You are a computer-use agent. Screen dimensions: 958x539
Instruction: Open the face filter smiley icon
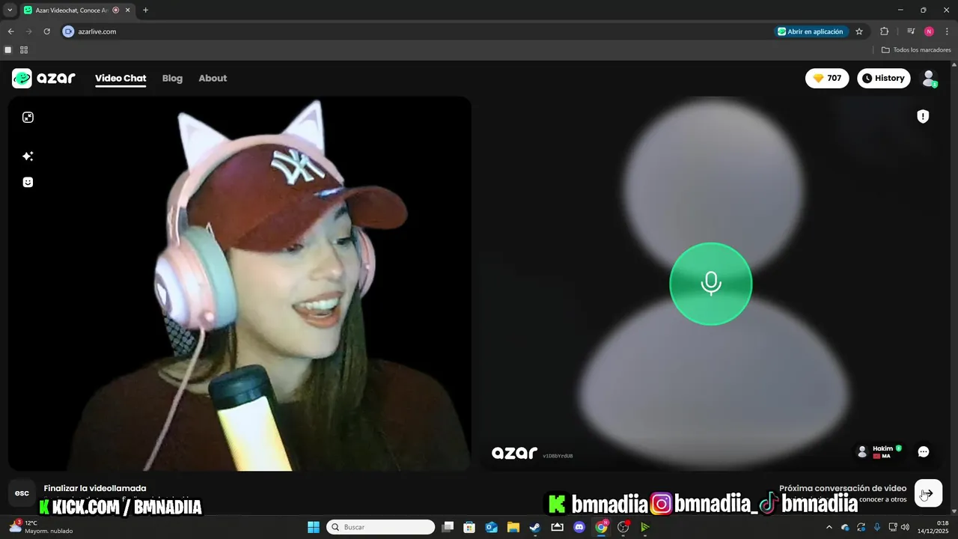coord(28,182)
